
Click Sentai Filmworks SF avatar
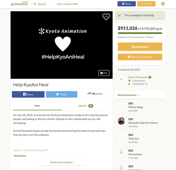pos(121,79)
